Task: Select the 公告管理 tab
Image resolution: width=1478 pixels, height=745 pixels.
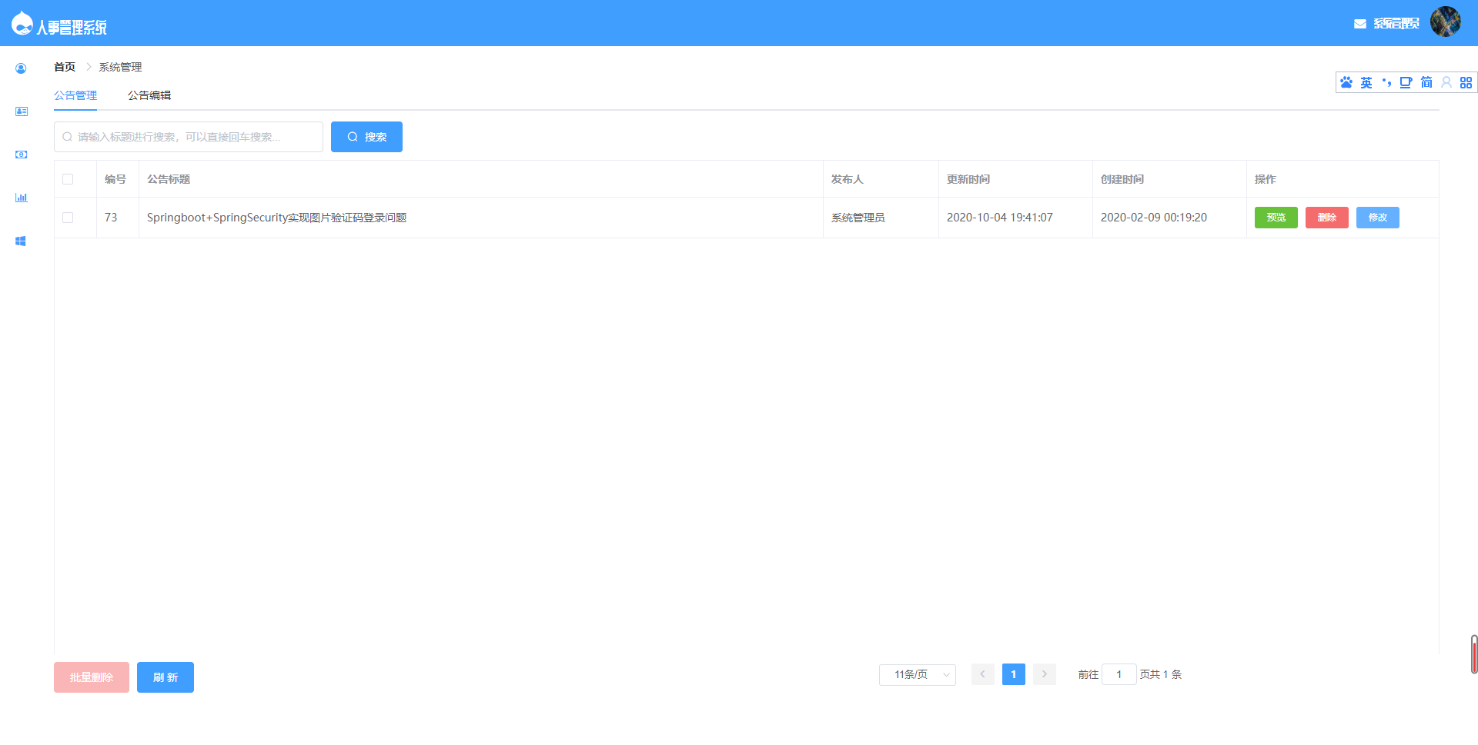Action: pos(75,95)
